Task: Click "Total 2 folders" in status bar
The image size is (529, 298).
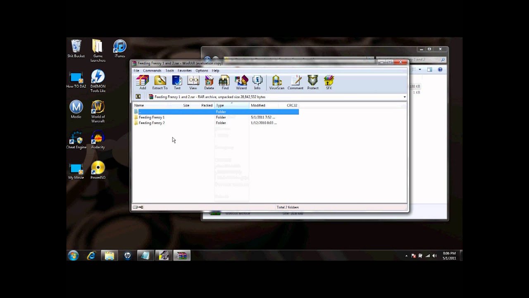Action: click(288, 207)
